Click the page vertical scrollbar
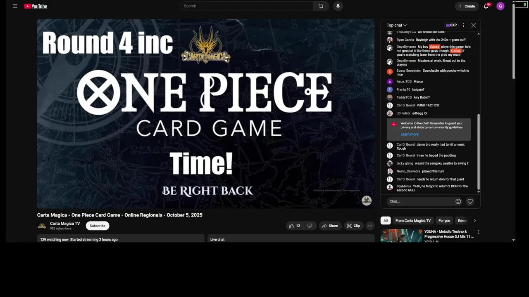This screenshot has height=297, width=529. [x=514, y=41]
